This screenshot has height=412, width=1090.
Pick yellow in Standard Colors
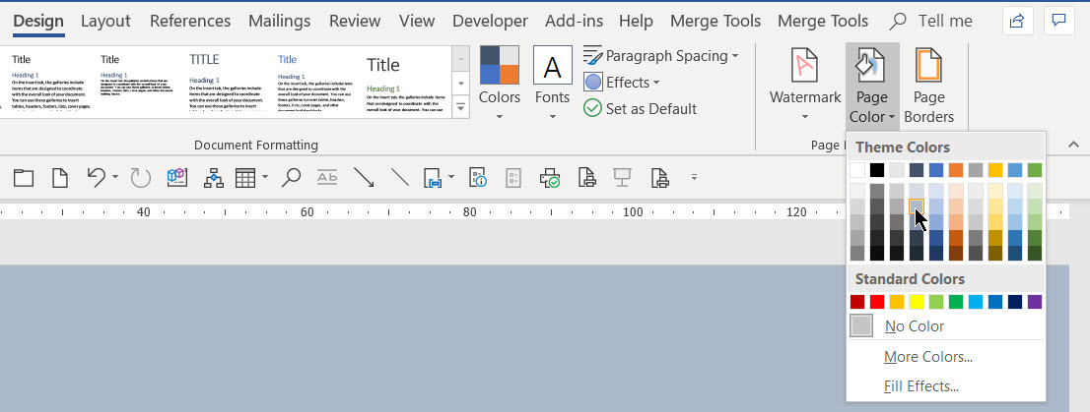pos(917,302)
